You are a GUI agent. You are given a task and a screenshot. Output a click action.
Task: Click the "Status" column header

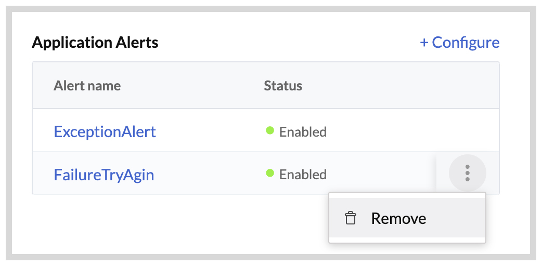(283, 86)
